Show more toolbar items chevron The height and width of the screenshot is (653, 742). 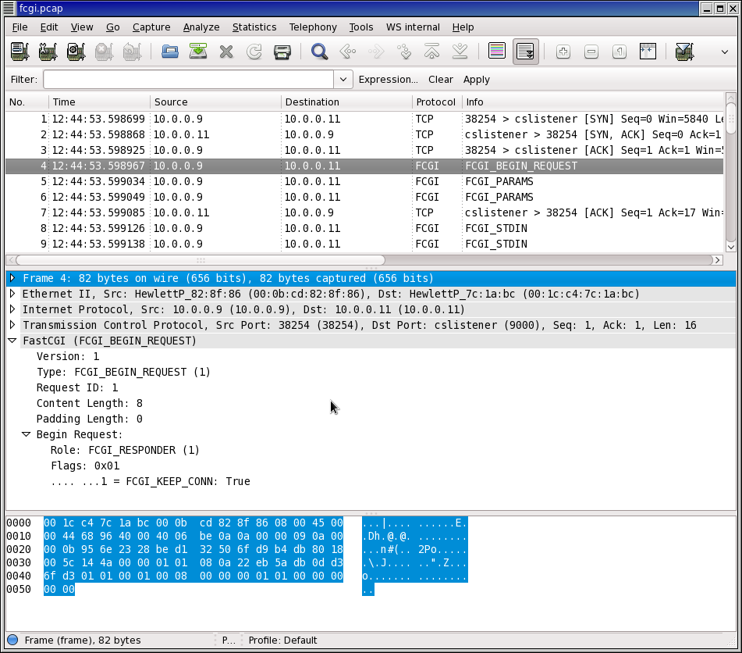[725, 52]
